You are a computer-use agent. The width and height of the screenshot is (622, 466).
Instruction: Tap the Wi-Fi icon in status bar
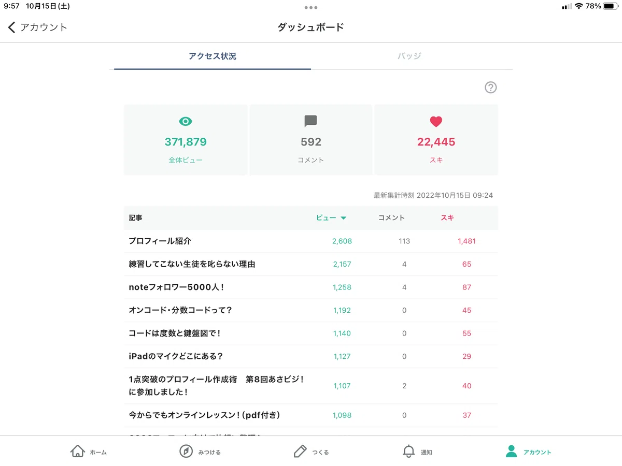click(578, 6)
